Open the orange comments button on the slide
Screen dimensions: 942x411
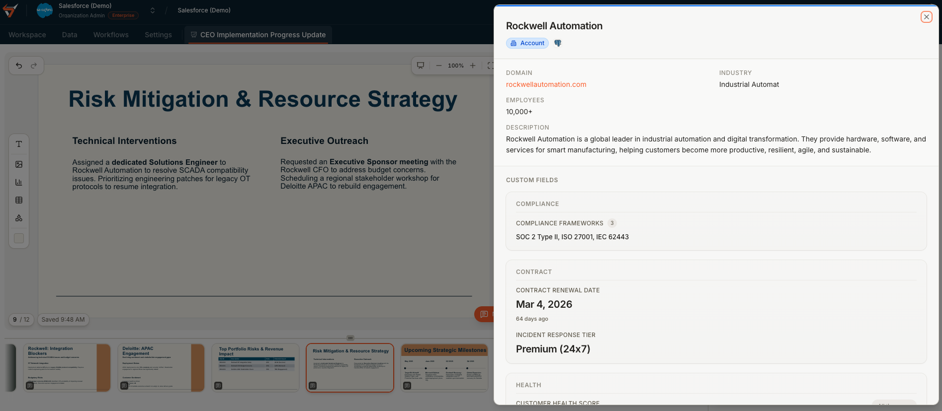pyautogui.click(x=484, y=314)
